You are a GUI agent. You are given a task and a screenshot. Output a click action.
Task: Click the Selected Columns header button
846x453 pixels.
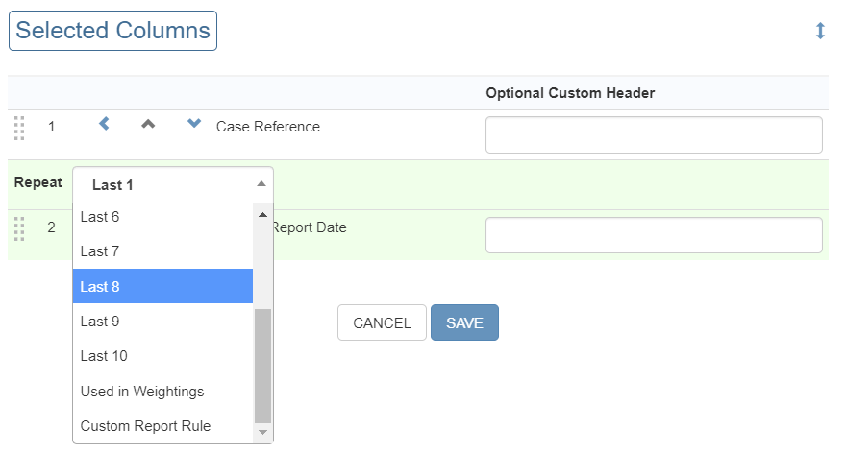coord(112,31)
